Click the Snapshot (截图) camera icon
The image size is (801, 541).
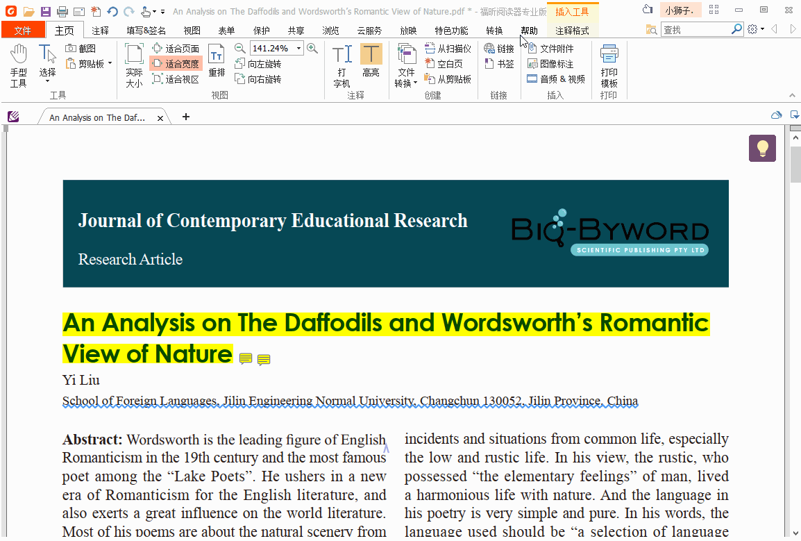pyautogui.click(x=71, y=49)
